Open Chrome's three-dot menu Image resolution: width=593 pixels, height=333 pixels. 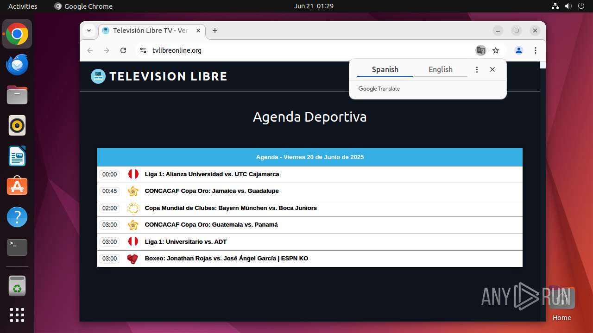536,50
